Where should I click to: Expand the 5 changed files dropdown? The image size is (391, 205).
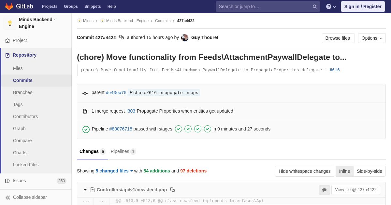[114, 171]
